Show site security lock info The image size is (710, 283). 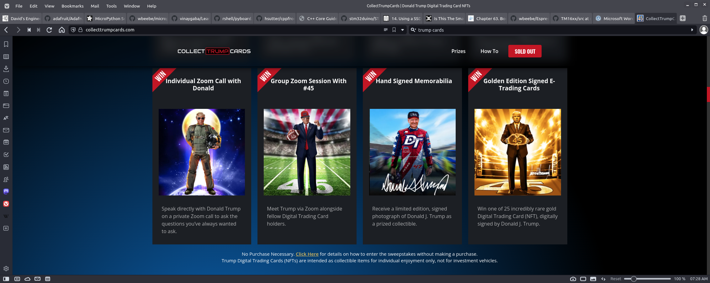pyautogui.click(x=80, y=30)
